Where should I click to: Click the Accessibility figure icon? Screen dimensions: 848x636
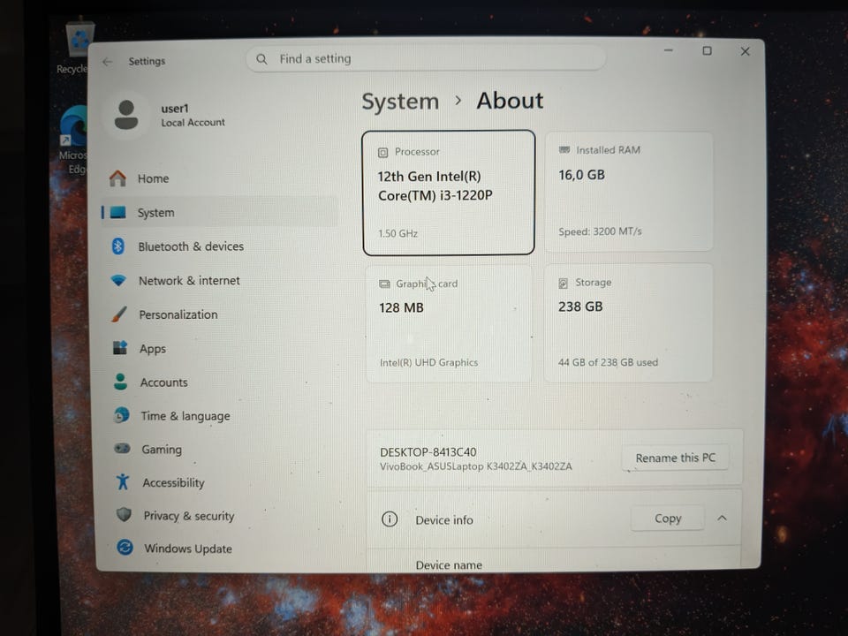click(x=123, y=481)
